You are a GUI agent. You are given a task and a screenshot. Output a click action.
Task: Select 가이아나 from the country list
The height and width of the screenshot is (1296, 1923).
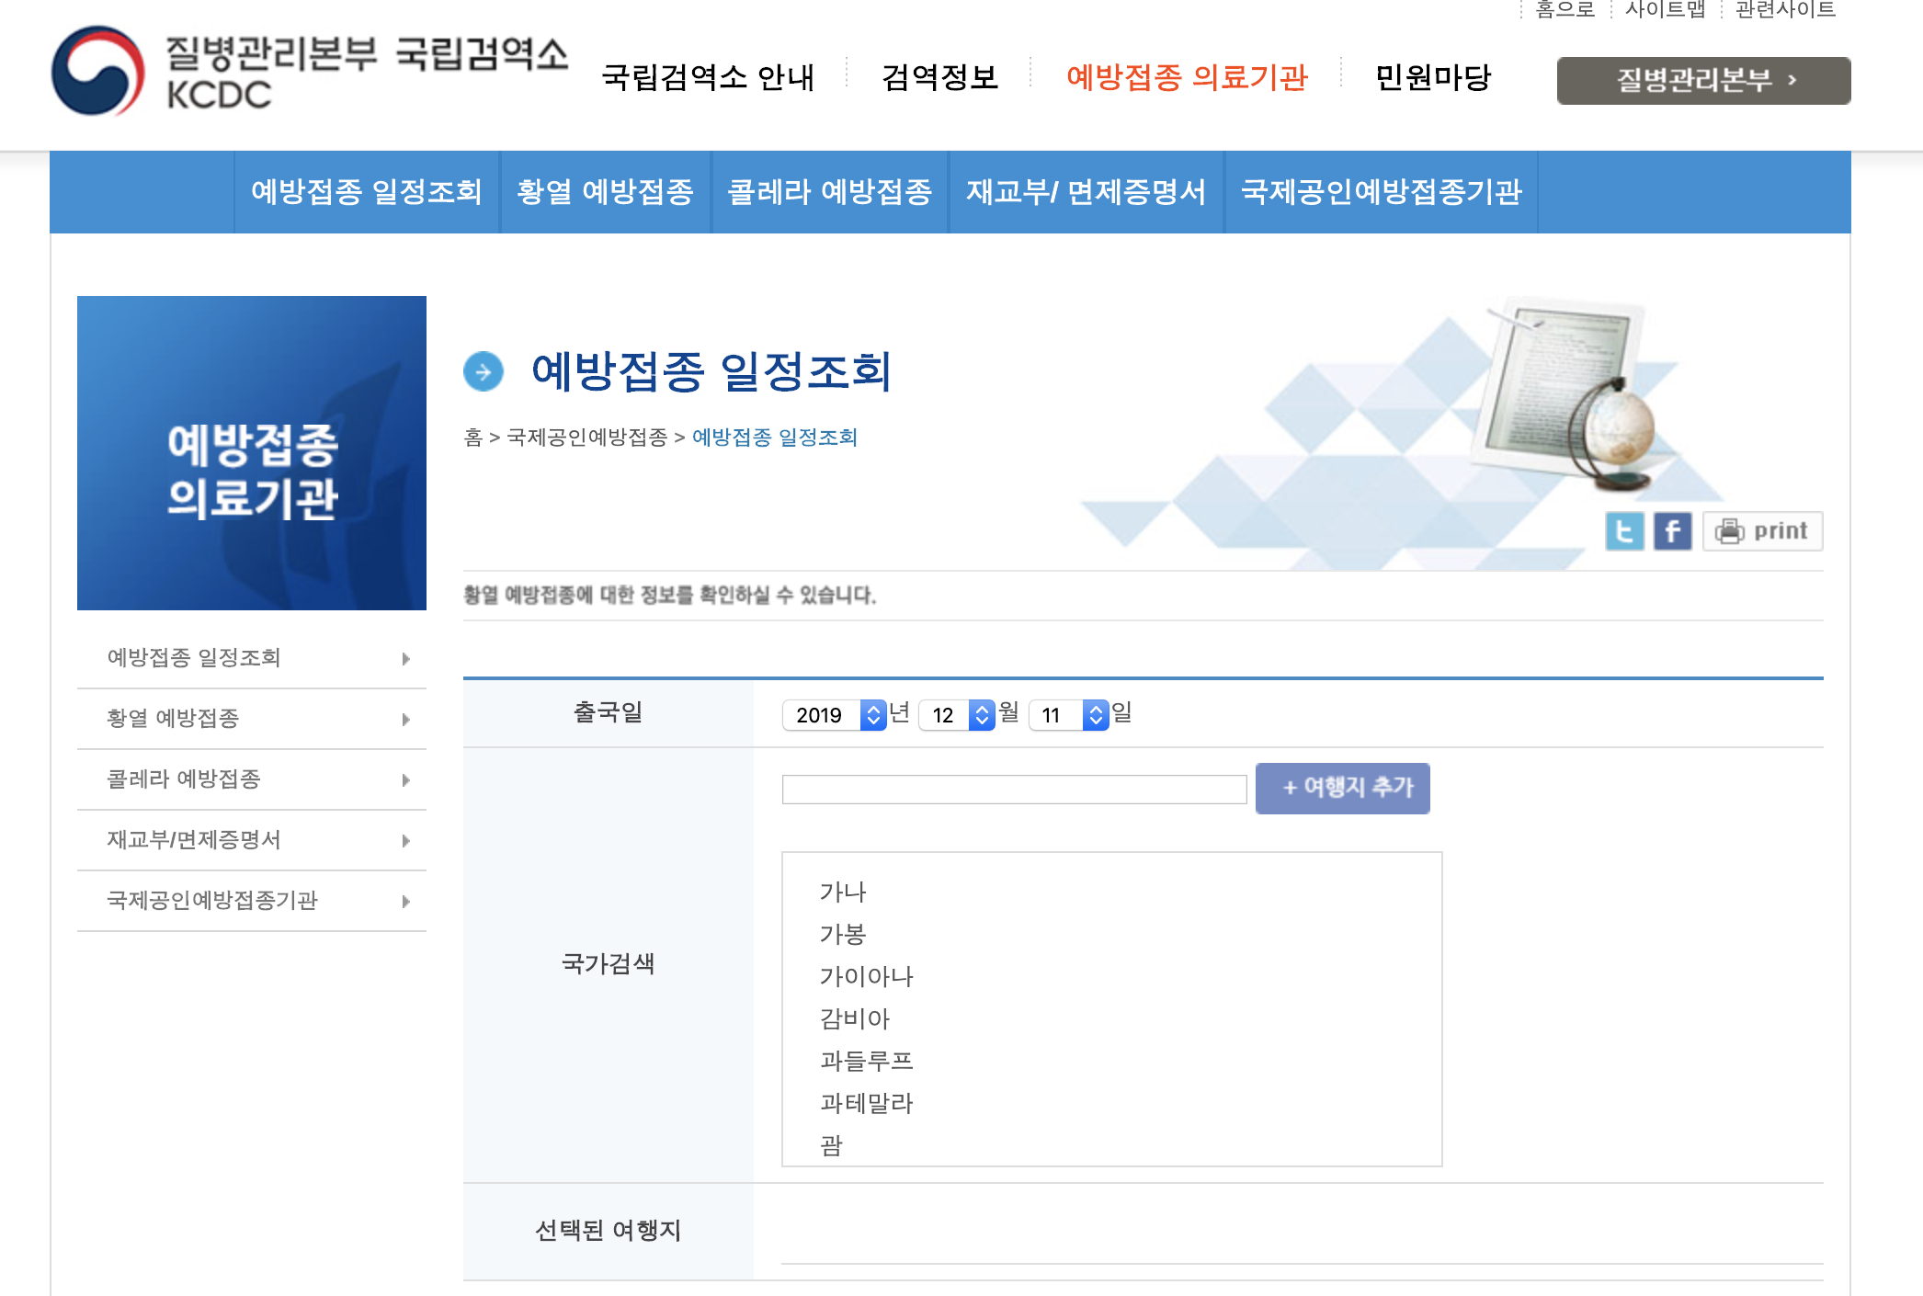tap(866, 976)
